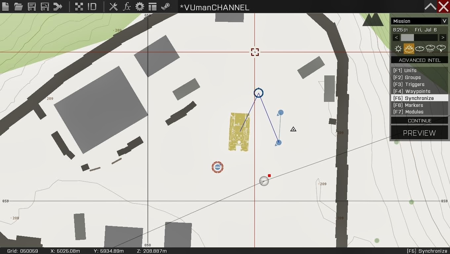Toggle the show IDs button
Viewport: 450px width, 254px height.
click(x=92, y=7)
